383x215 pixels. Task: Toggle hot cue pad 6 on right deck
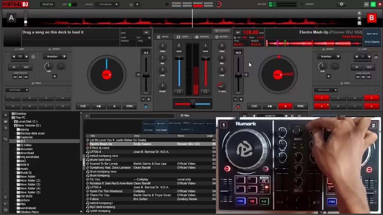point(322,106)
